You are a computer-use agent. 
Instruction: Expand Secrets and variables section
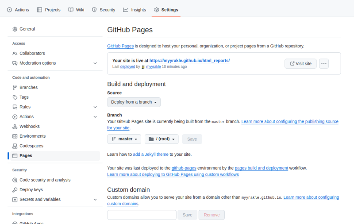(95, 200)
